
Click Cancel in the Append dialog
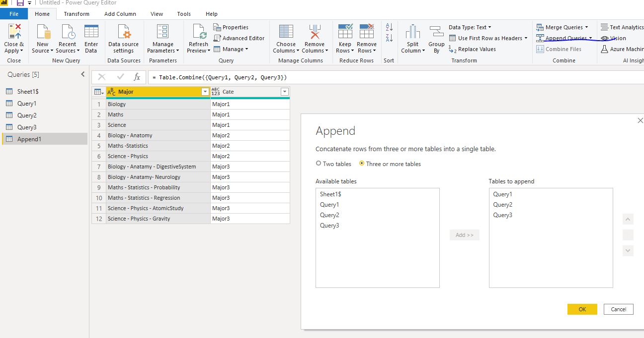[619, 309]
